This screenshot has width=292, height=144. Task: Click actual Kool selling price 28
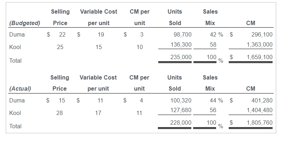(x=60, y=113)
